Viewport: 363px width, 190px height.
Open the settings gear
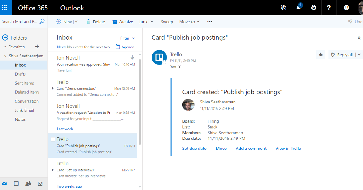pos(314,8)
